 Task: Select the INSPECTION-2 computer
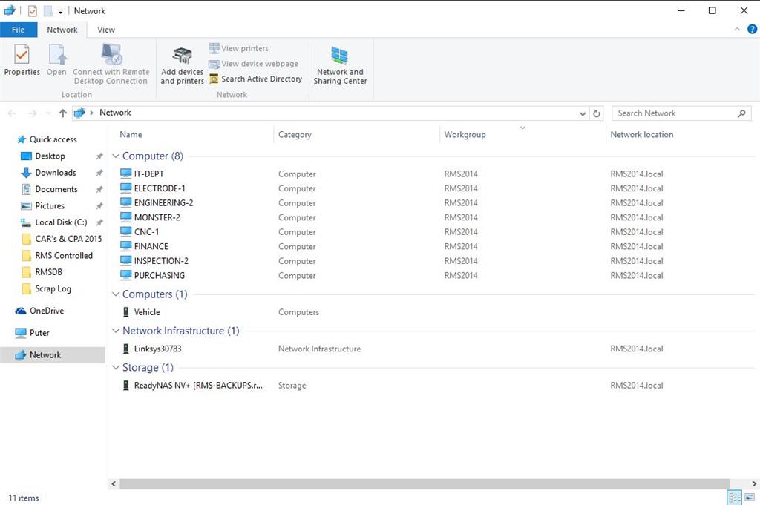(161, 261)
